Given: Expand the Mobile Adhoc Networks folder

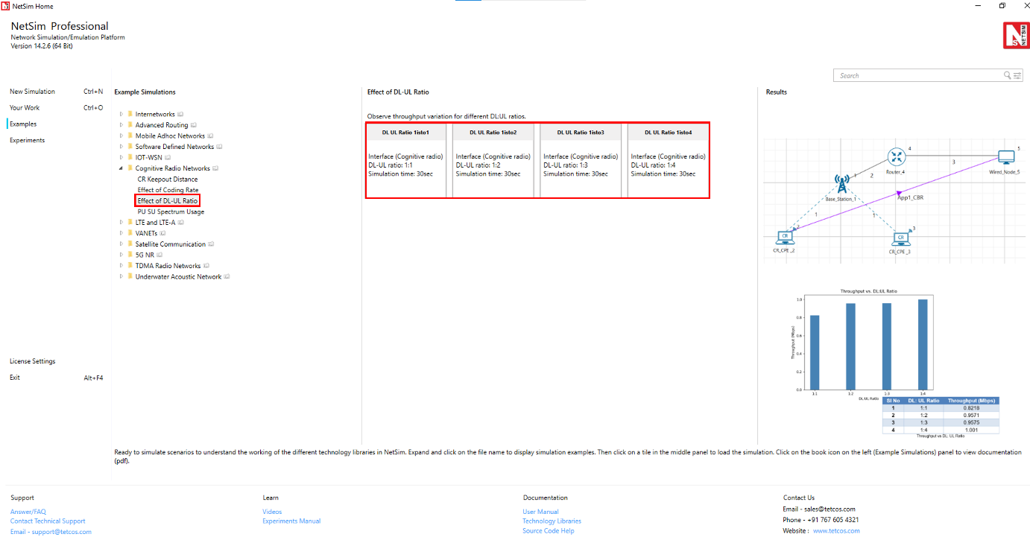Looking at the screenshot, I should tap(121, 136).
